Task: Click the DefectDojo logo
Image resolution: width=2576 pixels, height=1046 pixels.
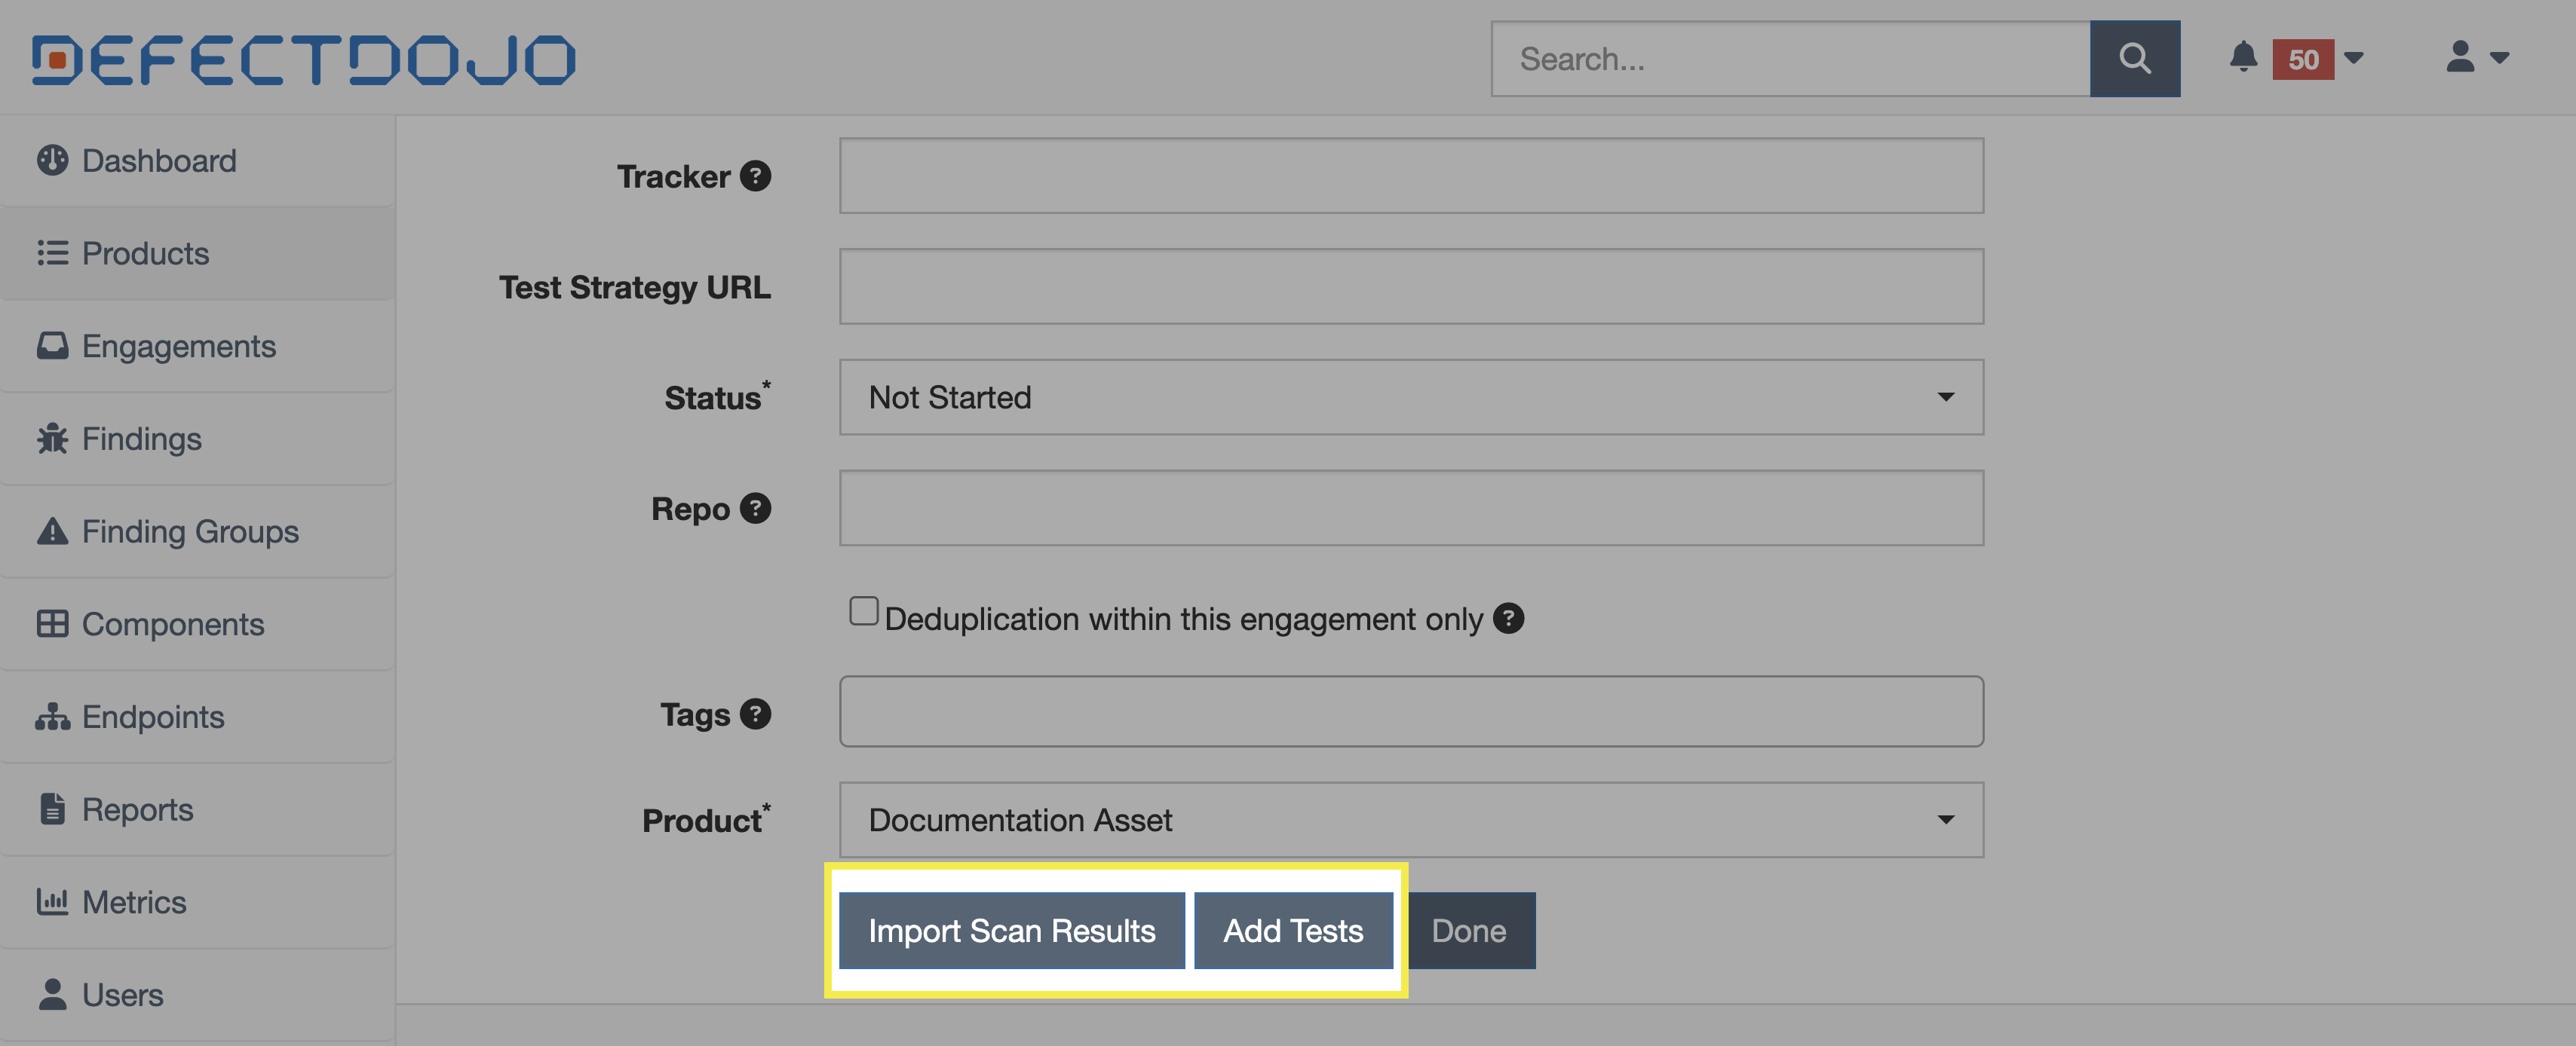Action: 304,59
